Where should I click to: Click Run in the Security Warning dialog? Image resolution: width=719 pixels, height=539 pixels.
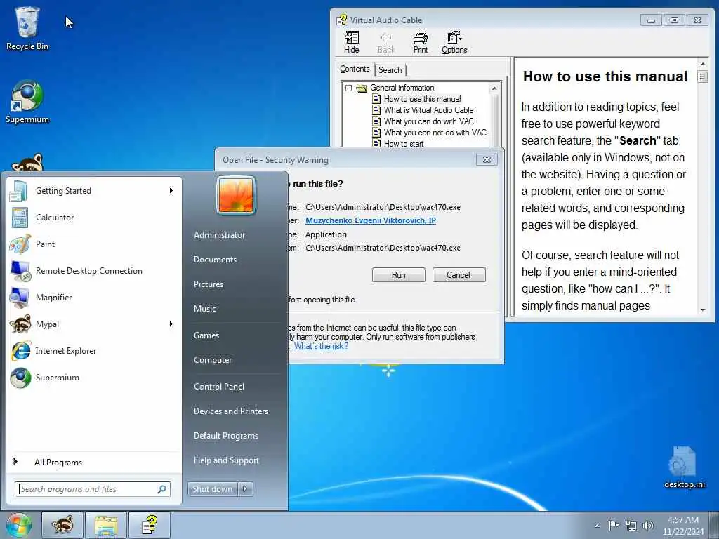[x=399, y=275]
